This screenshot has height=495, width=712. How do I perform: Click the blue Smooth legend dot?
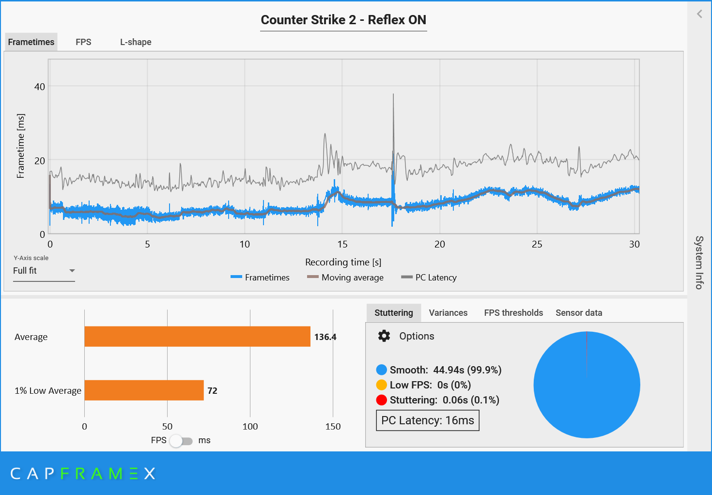pos(382,370)
